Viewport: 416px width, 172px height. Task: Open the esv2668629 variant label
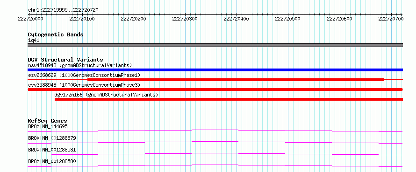(x=84, y=75)
